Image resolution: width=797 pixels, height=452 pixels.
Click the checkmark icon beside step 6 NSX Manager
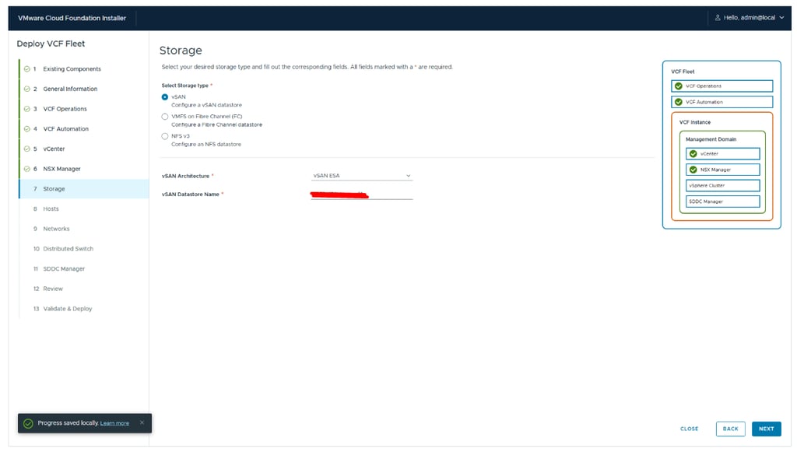27,169
